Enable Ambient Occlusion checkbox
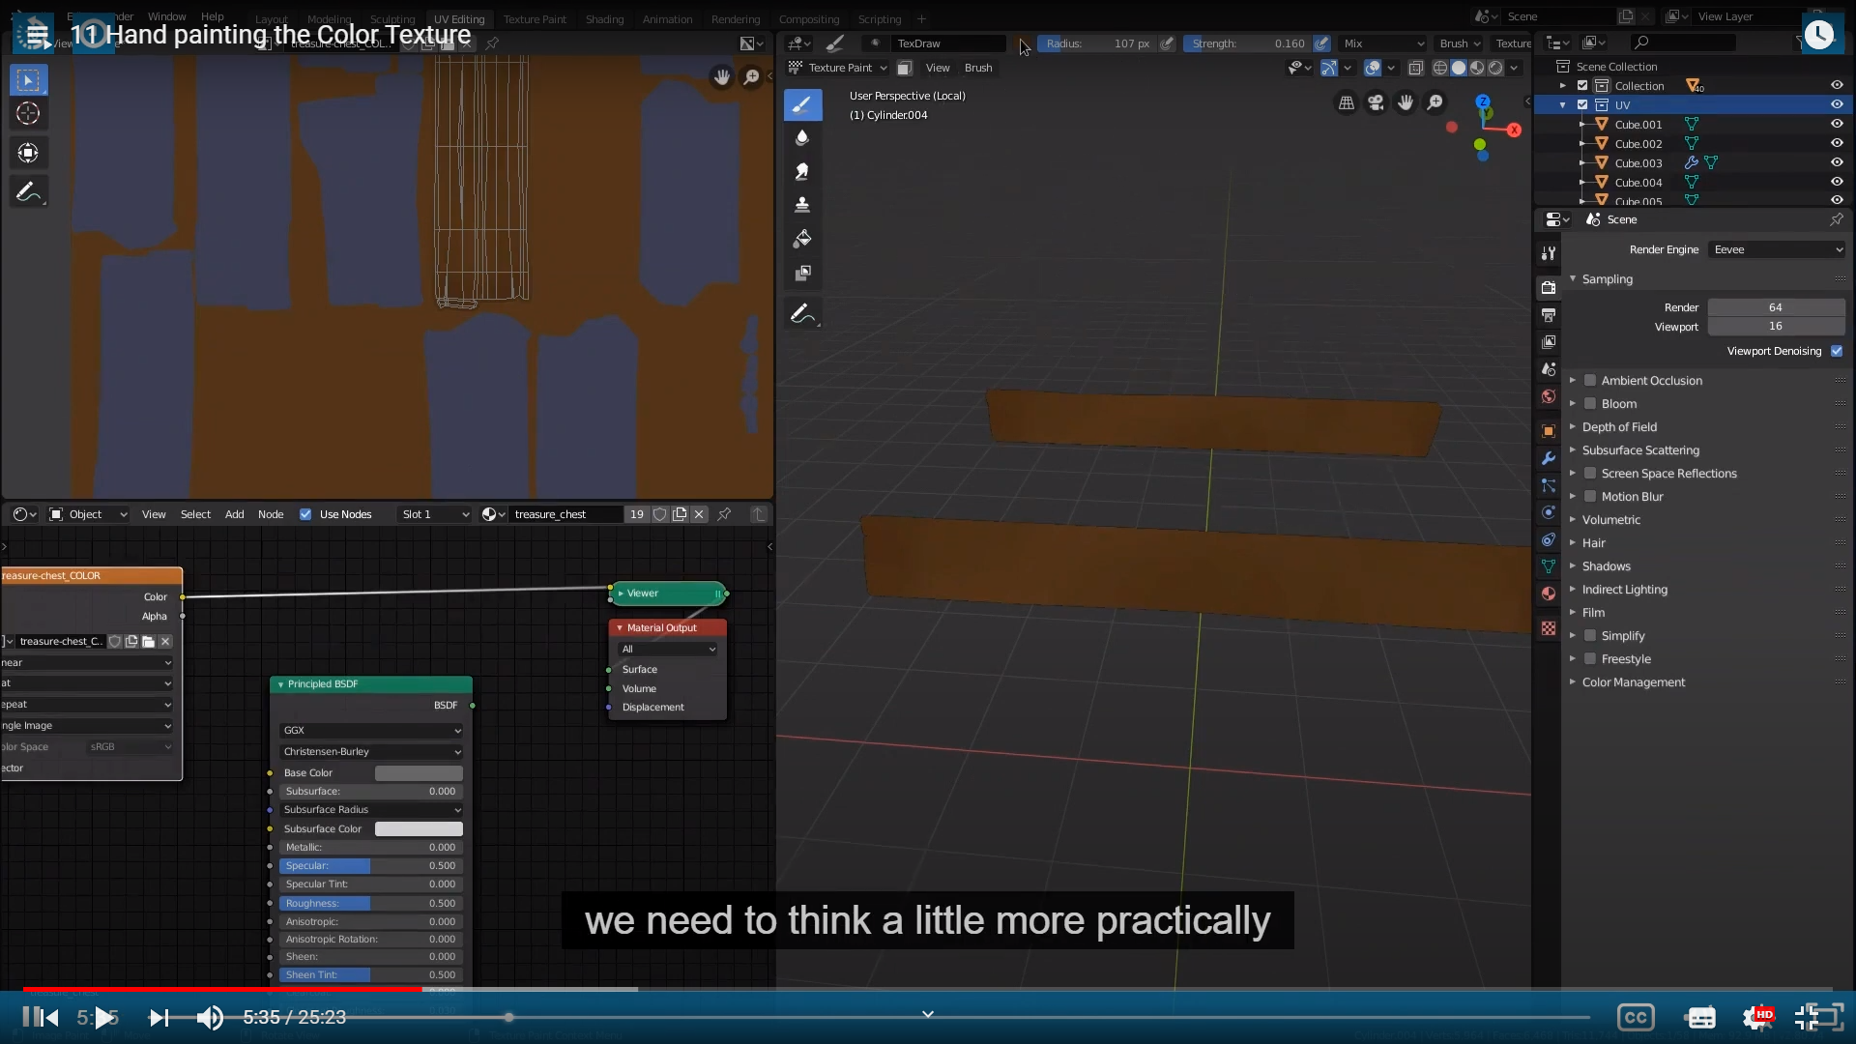Image resolution: width=1856 pixels, height=1044 pixels. (1590, 381)
